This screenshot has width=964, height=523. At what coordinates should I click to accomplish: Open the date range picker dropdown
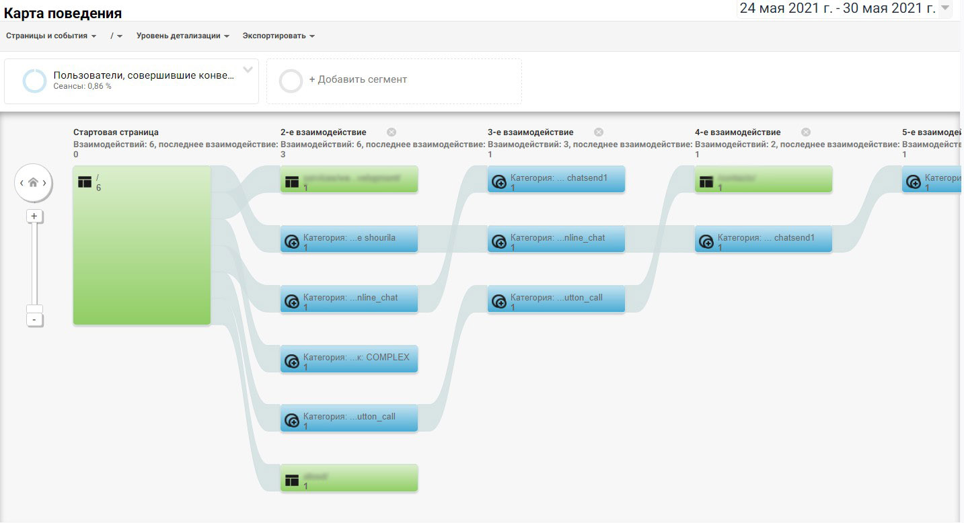pyautogui.click(x=945, y=9)
